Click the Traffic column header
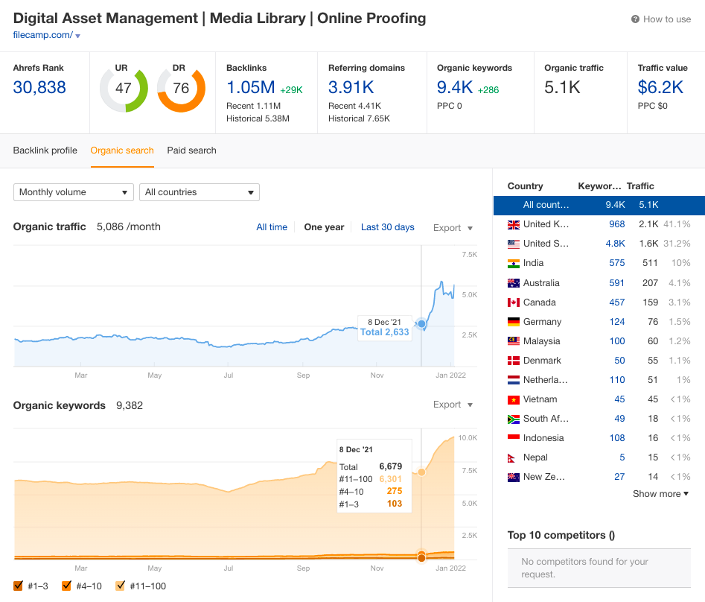 pos(640,186)
